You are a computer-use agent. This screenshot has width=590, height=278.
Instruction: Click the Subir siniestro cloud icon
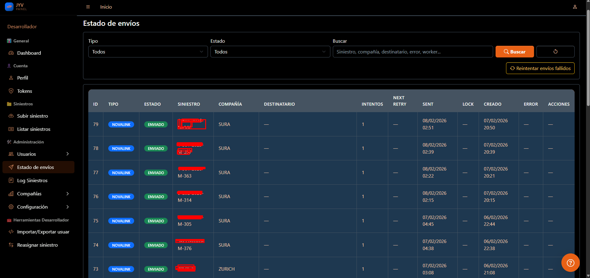pos(11,116)
